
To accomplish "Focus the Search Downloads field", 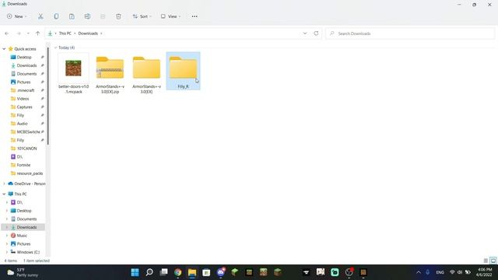I will pyautogui.click(x=410, y=33).
